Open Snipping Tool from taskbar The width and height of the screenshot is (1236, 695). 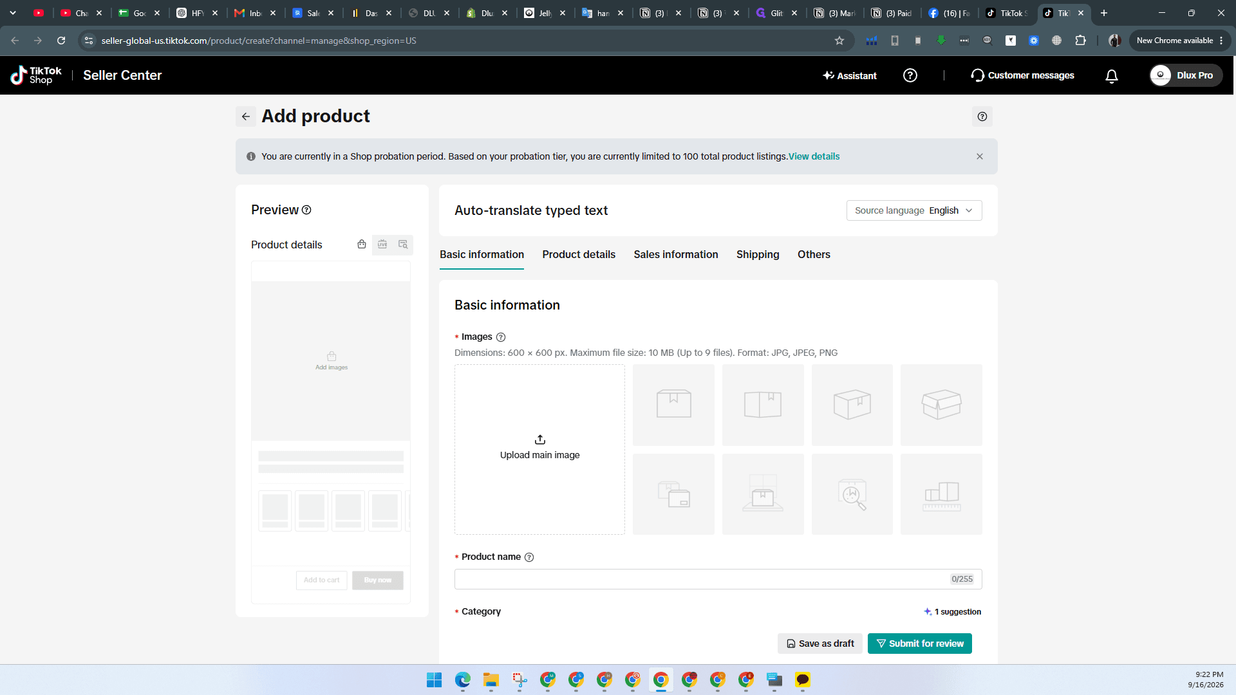click(520, 680)
